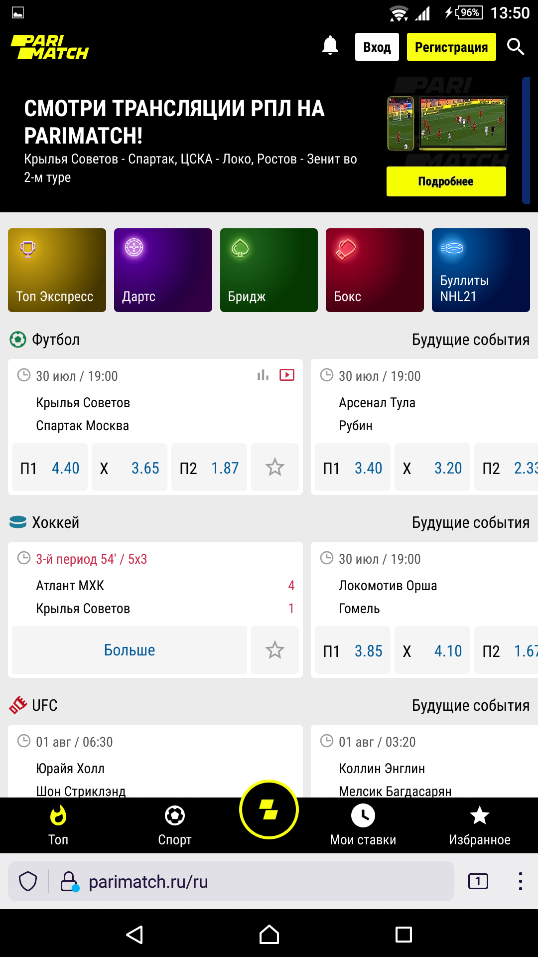
Task: Tap the Вход login button
Action: [x=377, y=47]
